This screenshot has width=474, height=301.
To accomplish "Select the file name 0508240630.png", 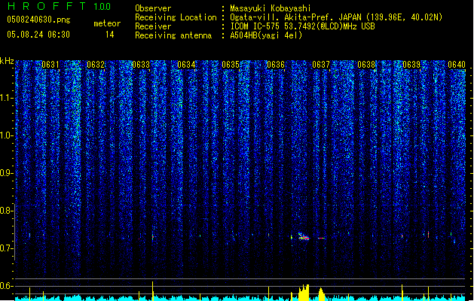I will pos(38,20).
